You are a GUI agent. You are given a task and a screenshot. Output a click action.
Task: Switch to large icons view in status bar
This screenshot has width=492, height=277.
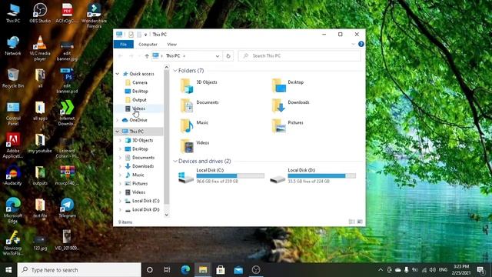coord(360,222)
